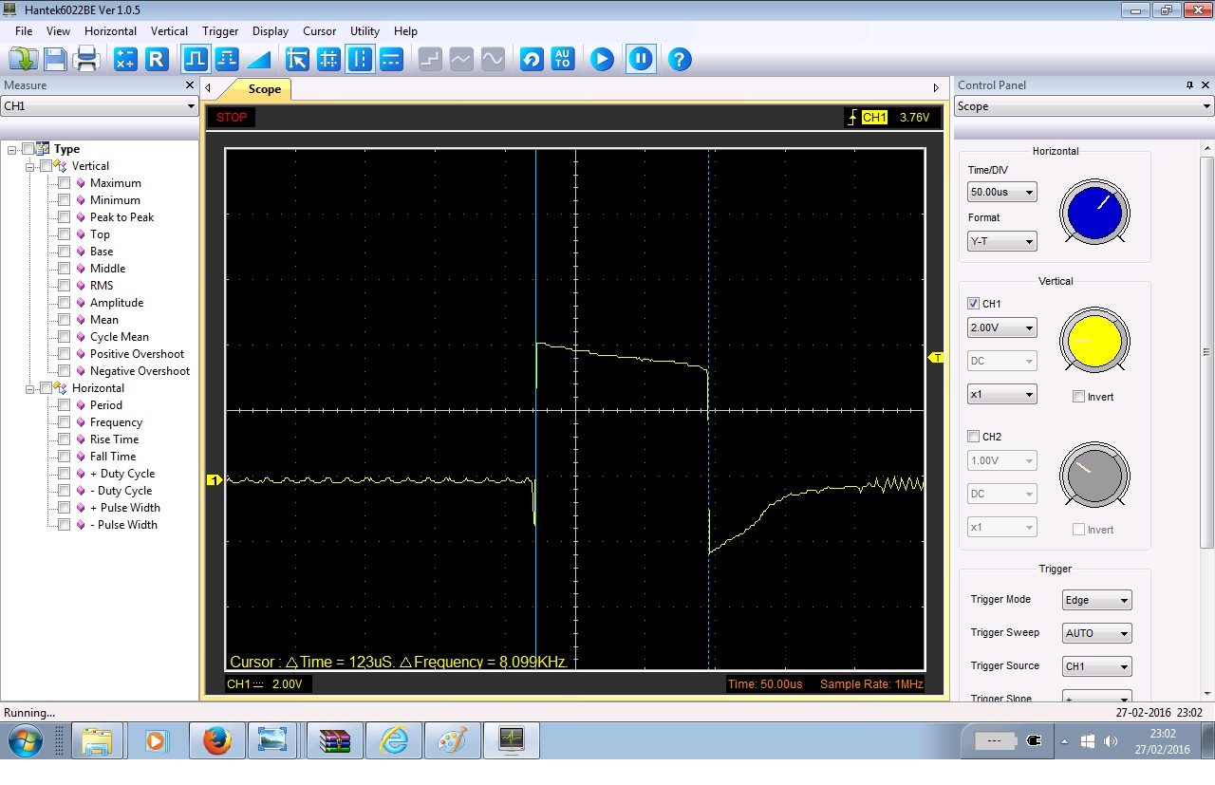Open Internet Explorer from the taskbar
The image size is (1215, 785).
[393, 740]
